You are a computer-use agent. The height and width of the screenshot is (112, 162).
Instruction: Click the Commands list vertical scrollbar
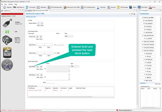coord(160,37)
